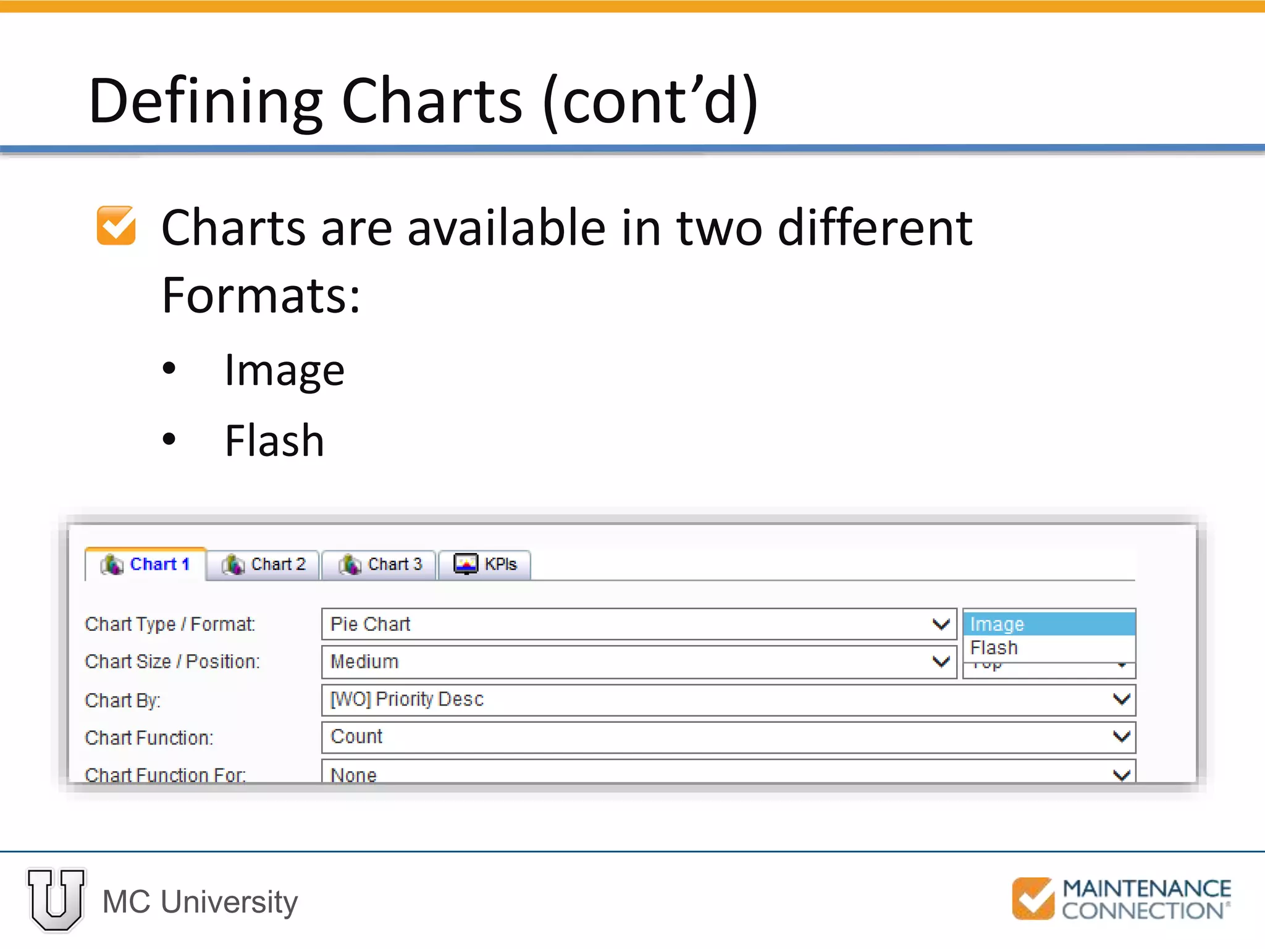Screen dimensions: 1265x949
Task: Click the Maintenance Connection logo
Action: pyautogui.click(x=1121, y=898)
